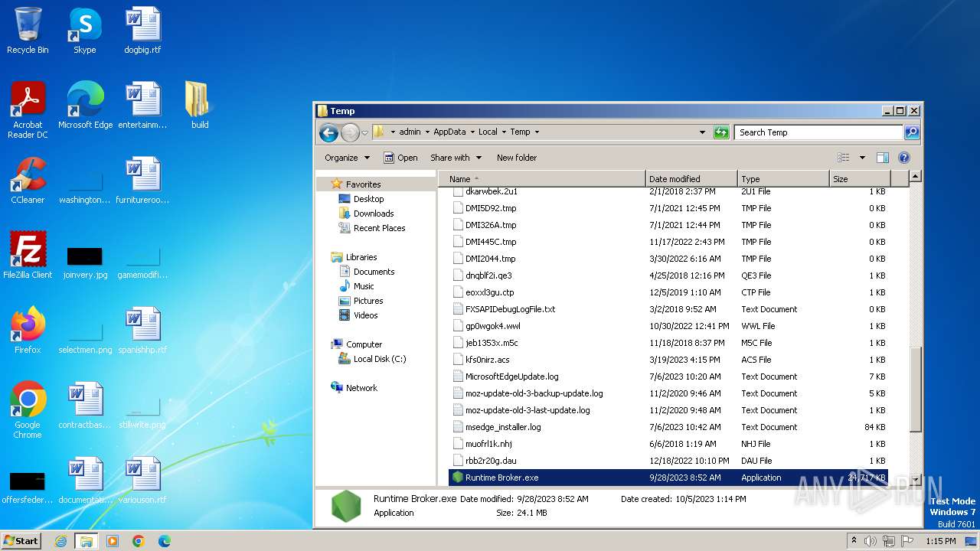Viewport: 980px width, 551px height.
Task: Open CCleaner desktop shortcut
Action: 28,181
